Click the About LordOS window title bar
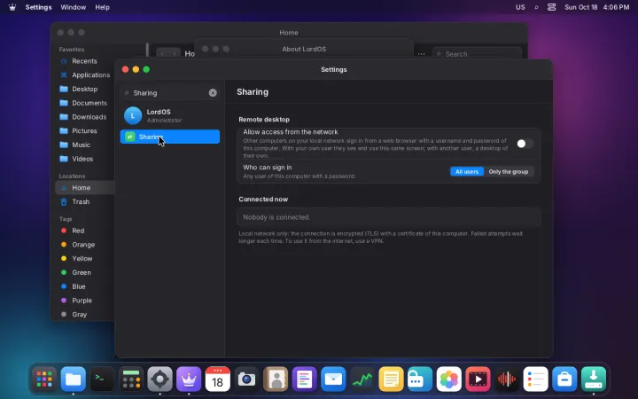 coord(304,49)
